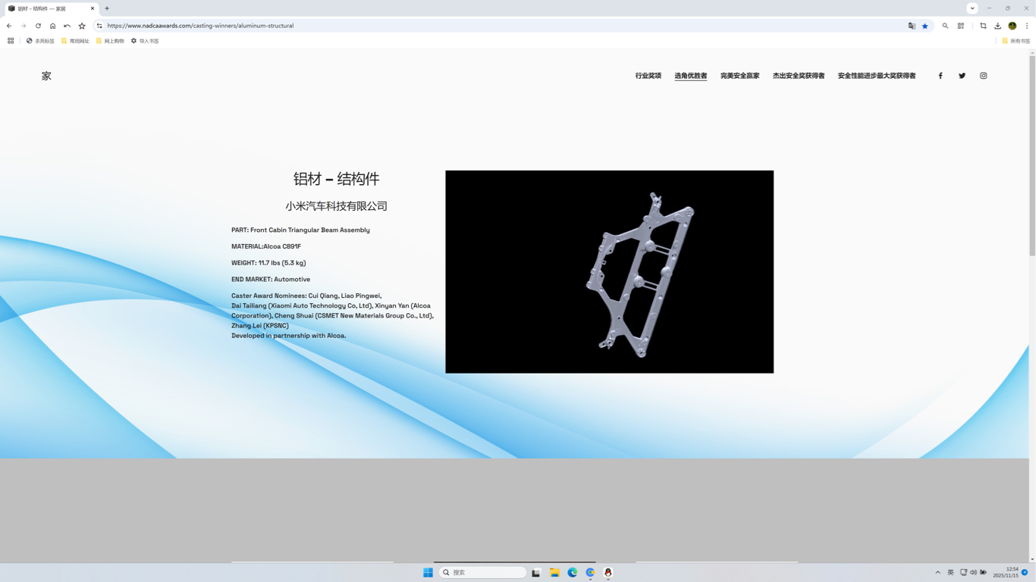The width and height of the screenshot is (1036, 582).
Task: Switch the input method language indicator
Action: tap(950, 573)
